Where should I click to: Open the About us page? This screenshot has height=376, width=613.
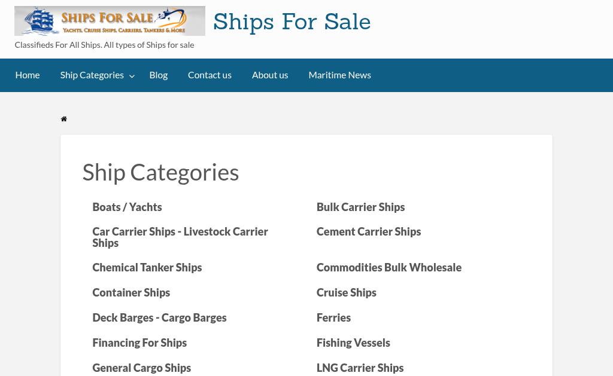pyautogui.click(x=270, y=75)
